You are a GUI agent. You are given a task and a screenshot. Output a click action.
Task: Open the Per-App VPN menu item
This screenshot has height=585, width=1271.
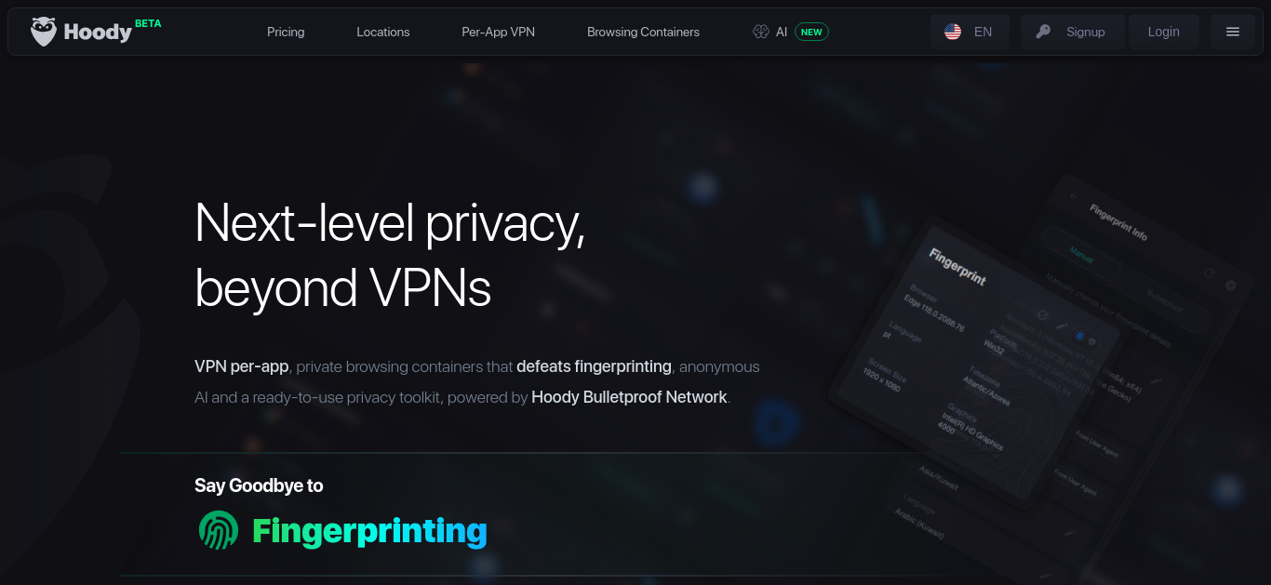click(x=499, y=32)
